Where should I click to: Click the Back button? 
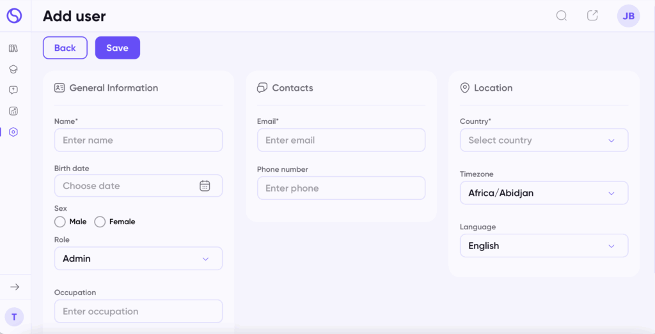[65, 48]
